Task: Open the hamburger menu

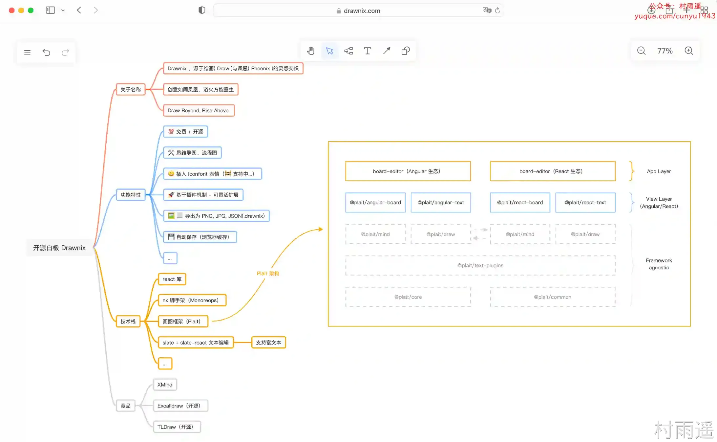Action: [27, 52]
